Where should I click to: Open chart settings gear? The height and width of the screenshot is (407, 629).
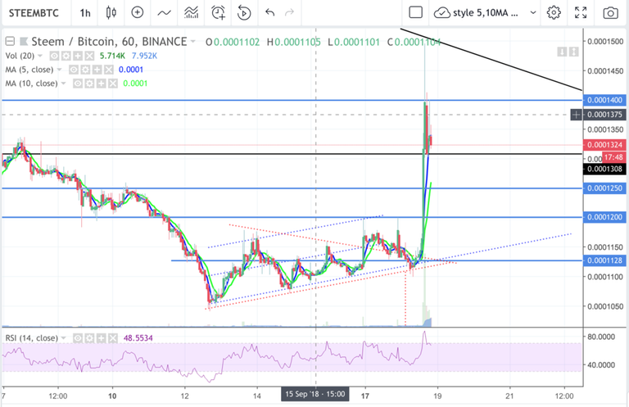[554, 13]
